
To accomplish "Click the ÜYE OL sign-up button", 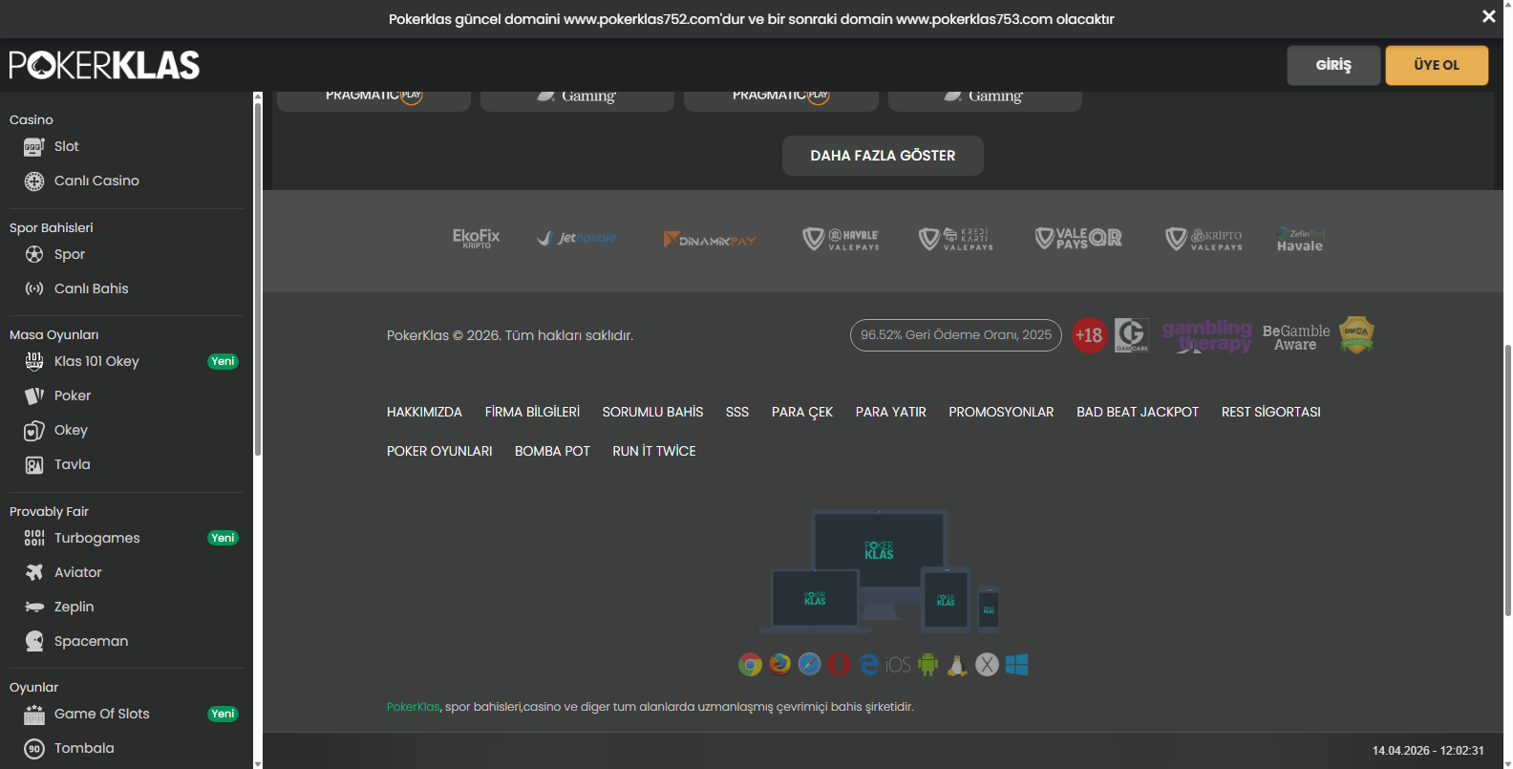I will click(1437, 65).
